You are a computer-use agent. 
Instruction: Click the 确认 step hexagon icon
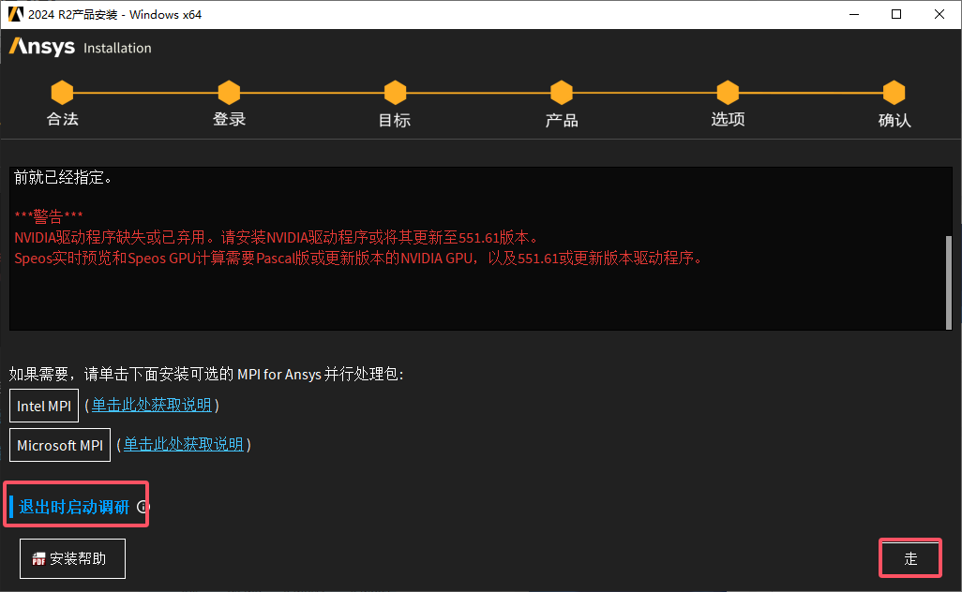tap(893, 91)
